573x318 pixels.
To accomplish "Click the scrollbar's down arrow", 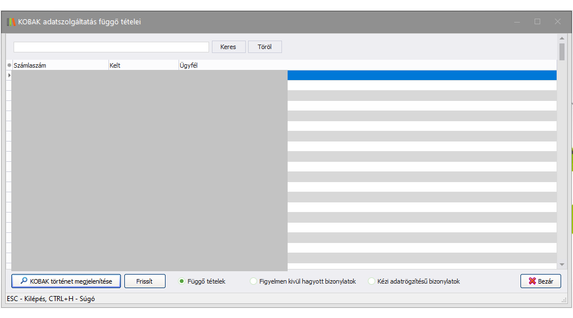I will tap(562, 264).
